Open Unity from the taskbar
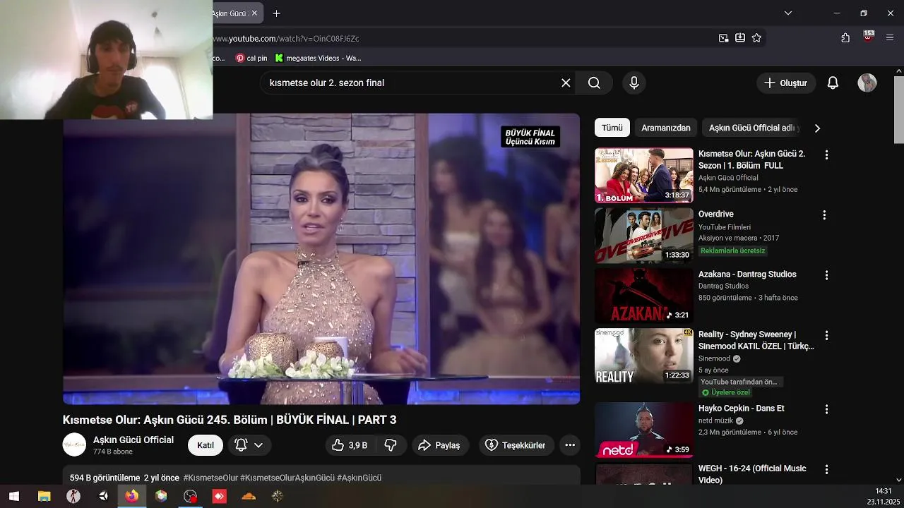This screenshot has height=508, width=904. point(103,496)
